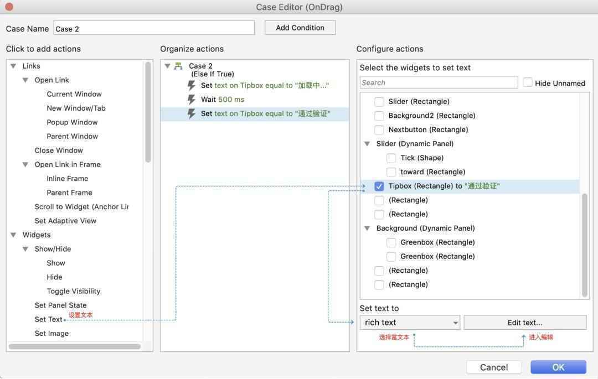Check the Slider (Rectangle) checkbox

click(379, 102)
